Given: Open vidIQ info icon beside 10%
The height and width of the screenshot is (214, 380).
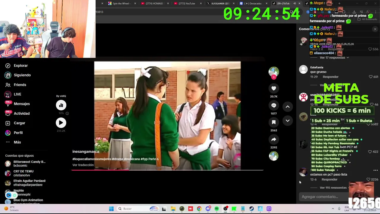Looking at the screenshot, I should click(67, 113).
